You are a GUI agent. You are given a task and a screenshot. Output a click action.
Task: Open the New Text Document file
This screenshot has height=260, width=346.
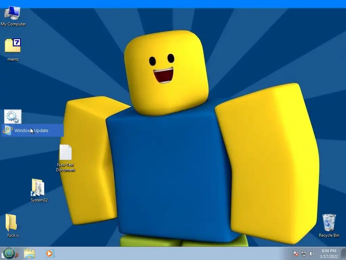pyautogui.click(x=66, y=152)
